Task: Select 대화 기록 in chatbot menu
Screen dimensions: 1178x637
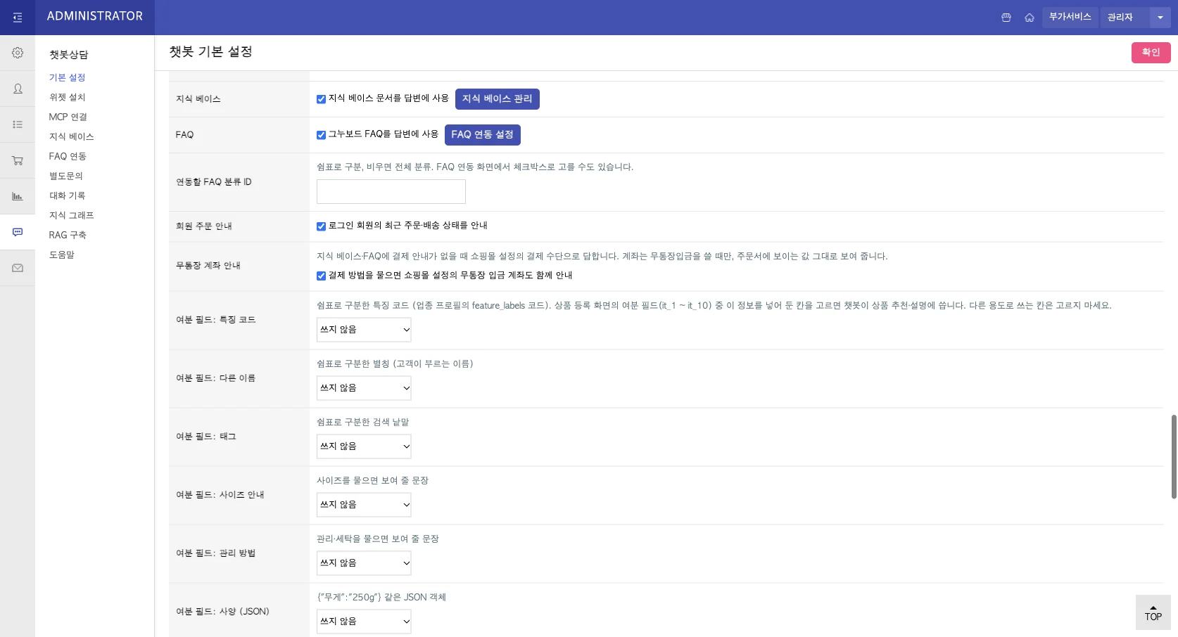Action: 67,195
